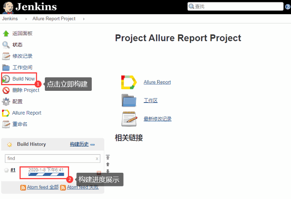Click the 2020-1-8 下午6:41 build timestamp
Image resolution: width=291 pixels, height=199 pixels.
[46, 170]
